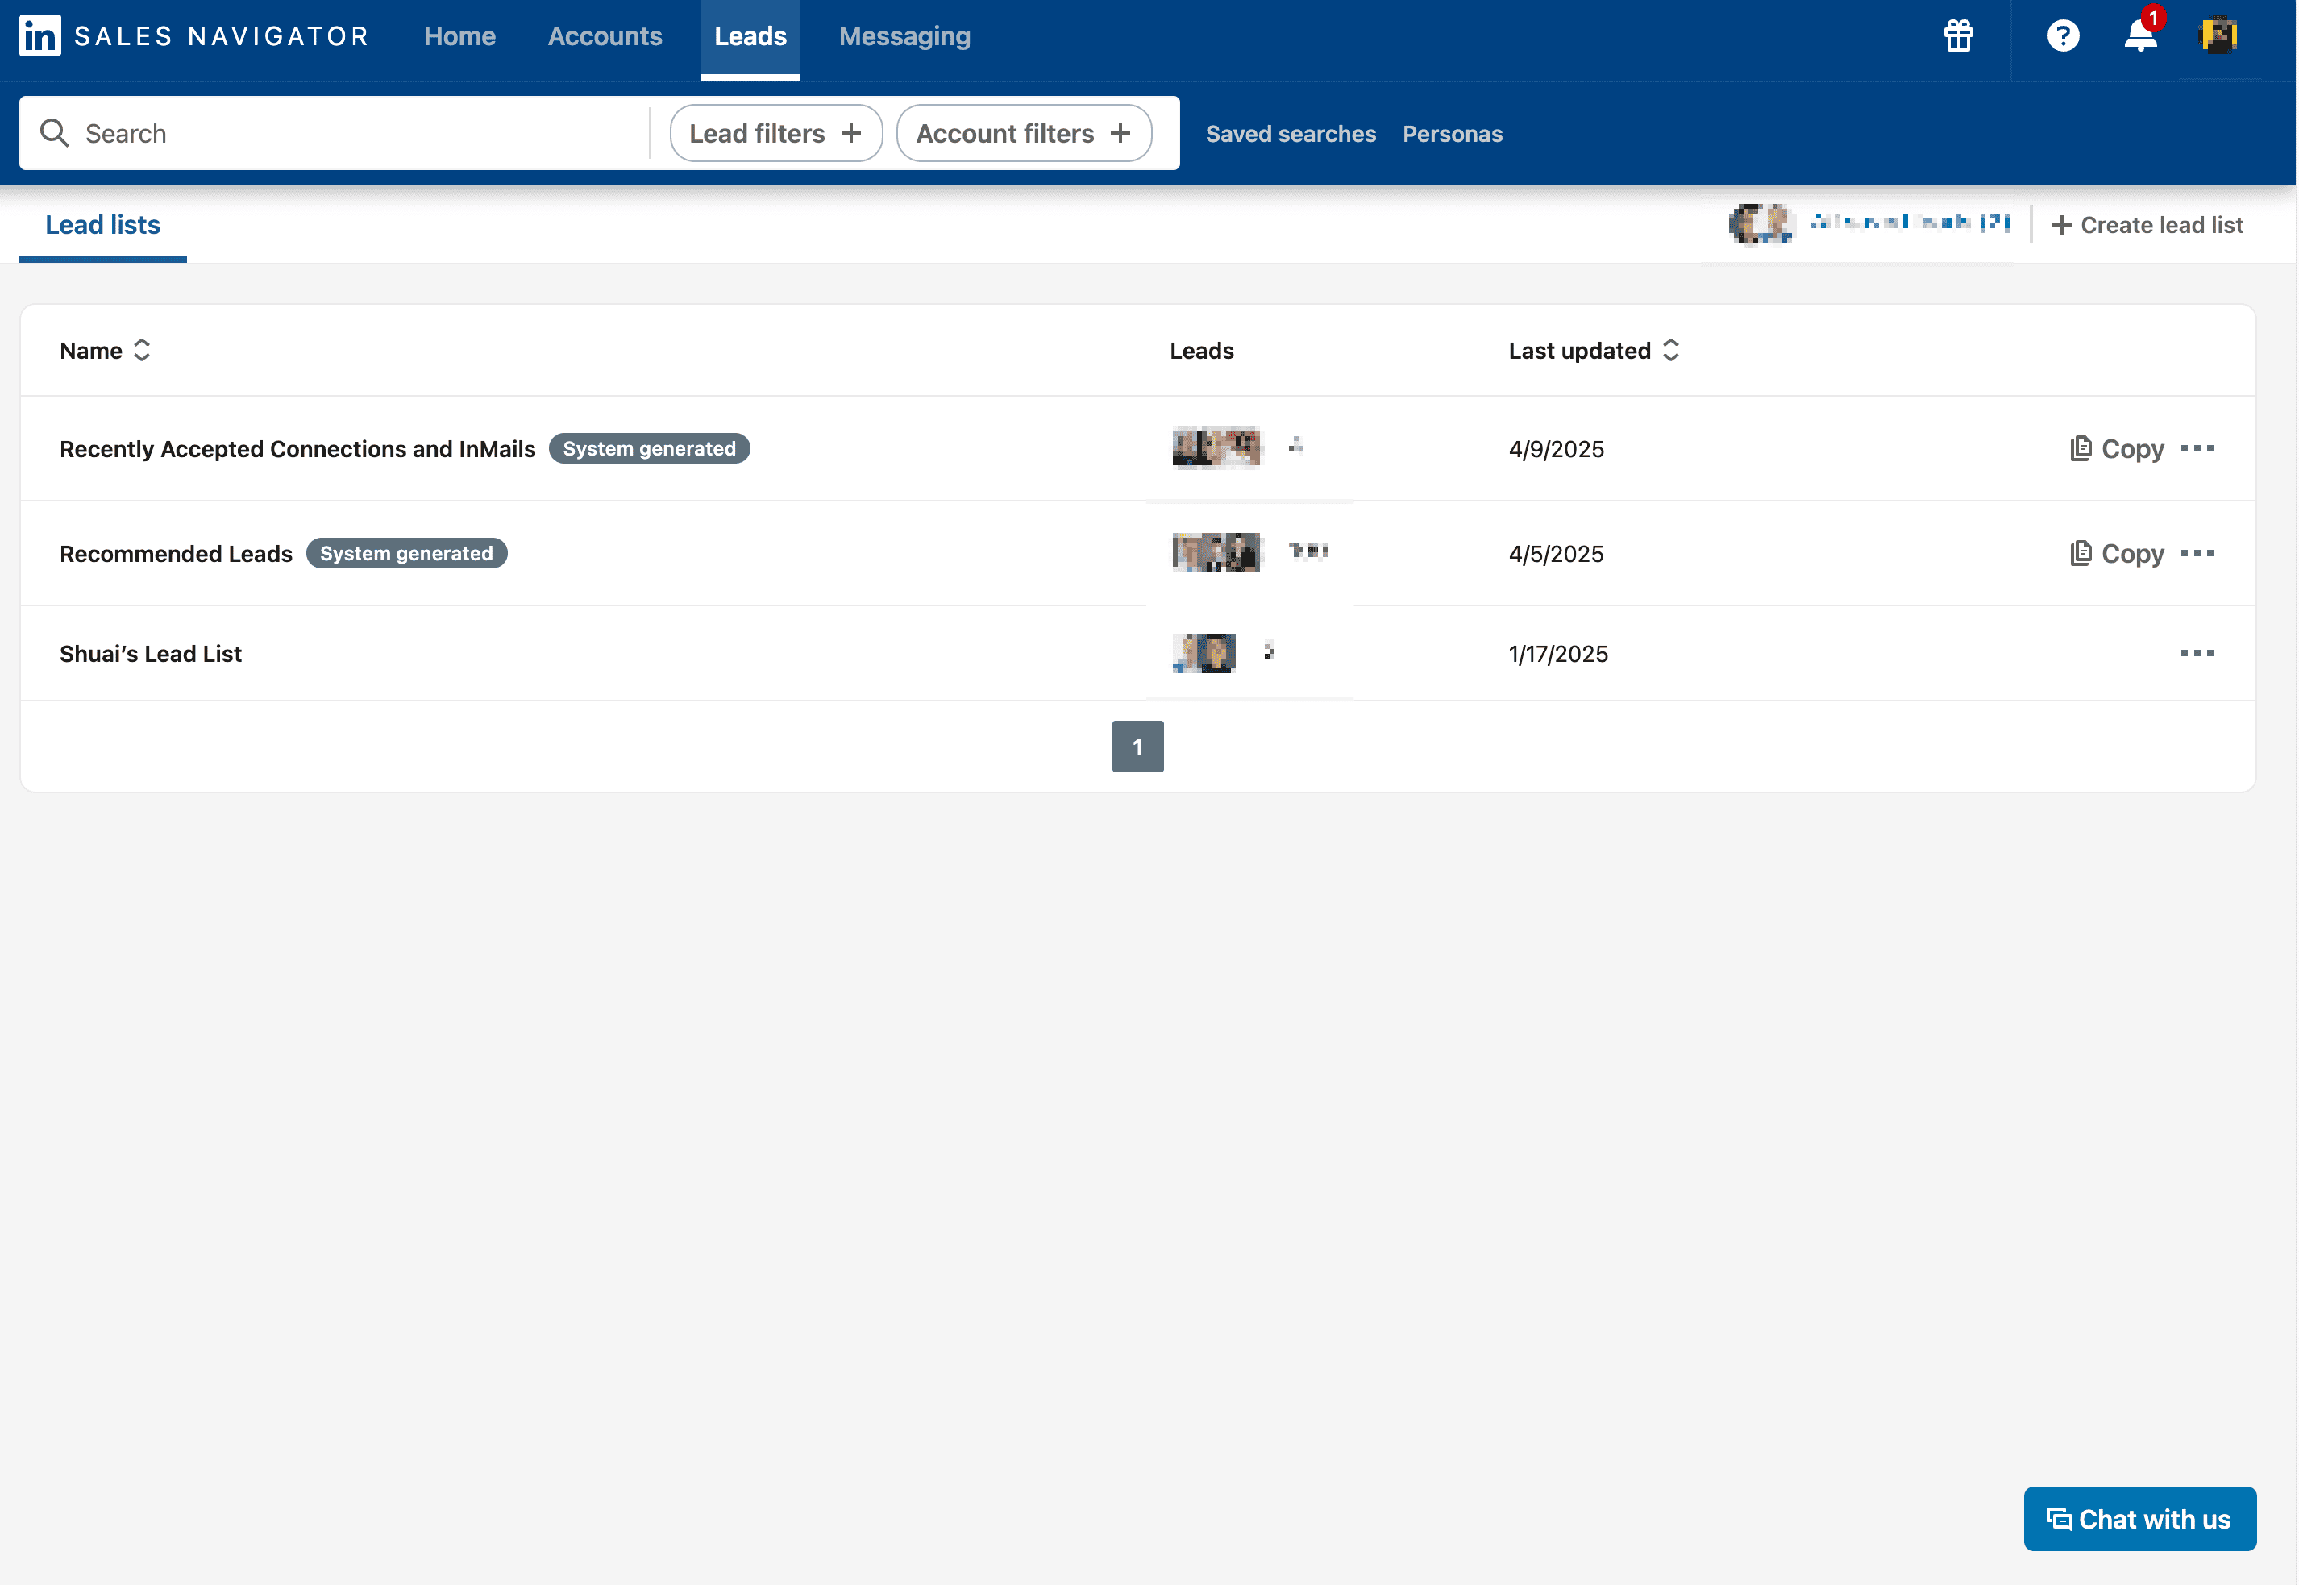Expand Account filters

[1023, 133]
